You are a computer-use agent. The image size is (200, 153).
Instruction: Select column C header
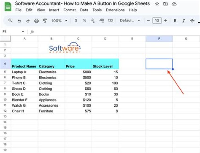(78, 39)
